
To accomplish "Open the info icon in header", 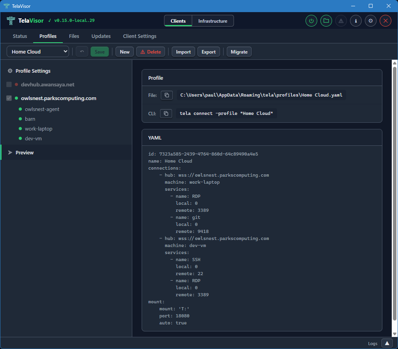I will click(356, 21).
